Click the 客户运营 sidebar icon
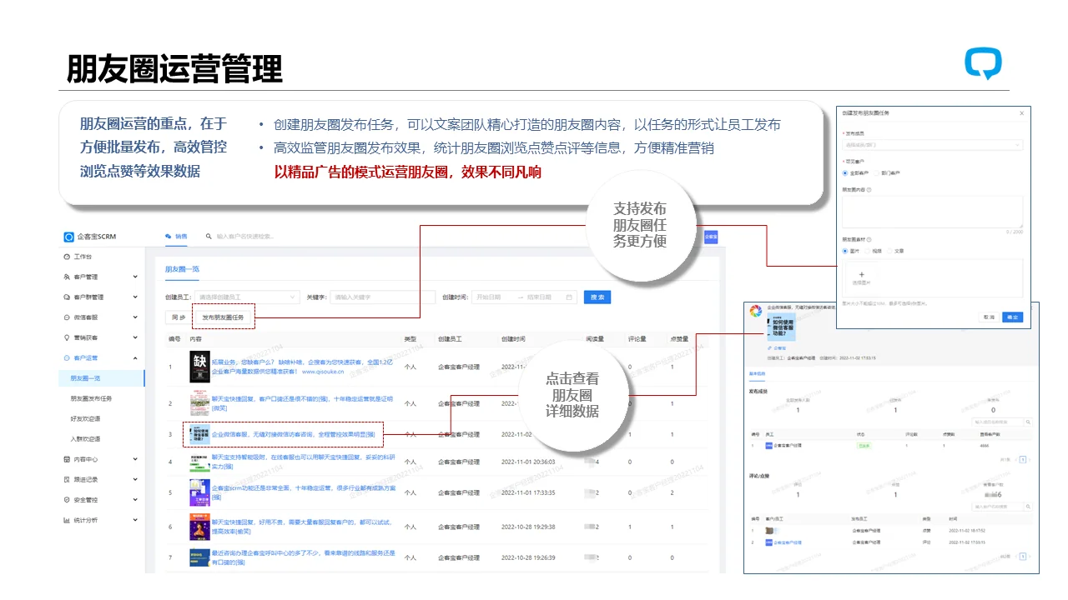Screen dimensions: 1068x600 tap(67, 357)
